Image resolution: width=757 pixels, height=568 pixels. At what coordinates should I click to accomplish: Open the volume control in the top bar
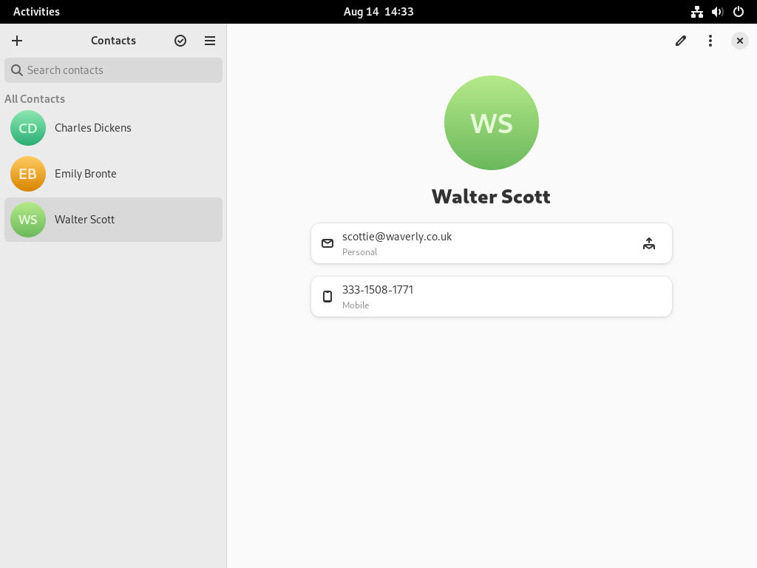717,12
